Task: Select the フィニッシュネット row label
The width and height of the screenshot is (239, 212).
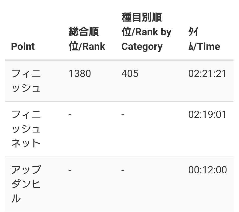Action: tap(26, 129)
